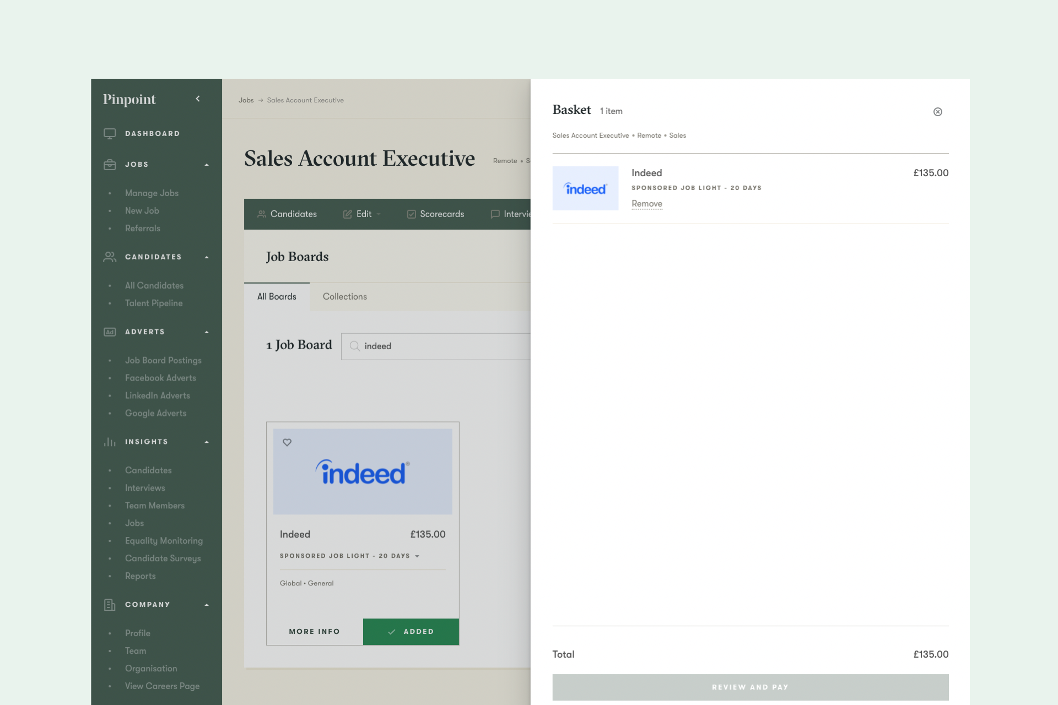This screenshot has width=1058, height=705.
Task: Open the Scorecards tab
Action: pyautogui.click(x=435, y=214)
